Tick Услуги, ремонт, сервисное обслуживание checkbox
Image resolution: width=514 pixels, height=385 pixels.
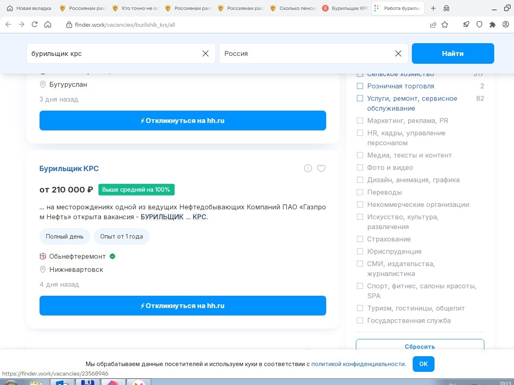(360, 98)
